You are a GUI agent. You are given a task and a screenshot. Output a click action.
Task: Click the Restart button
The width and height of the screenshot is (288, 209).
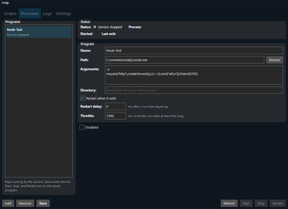point(278,203)
